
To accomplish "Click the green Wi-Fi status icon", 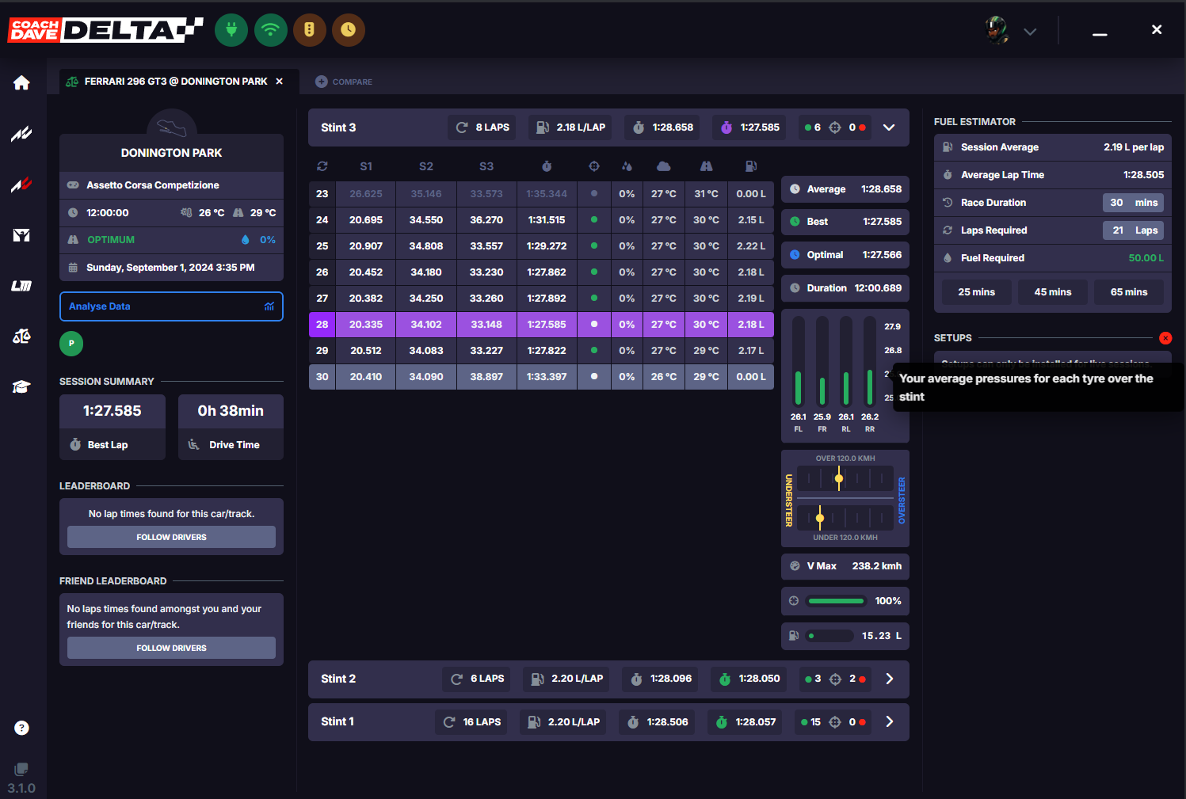I will pos(271,30).
